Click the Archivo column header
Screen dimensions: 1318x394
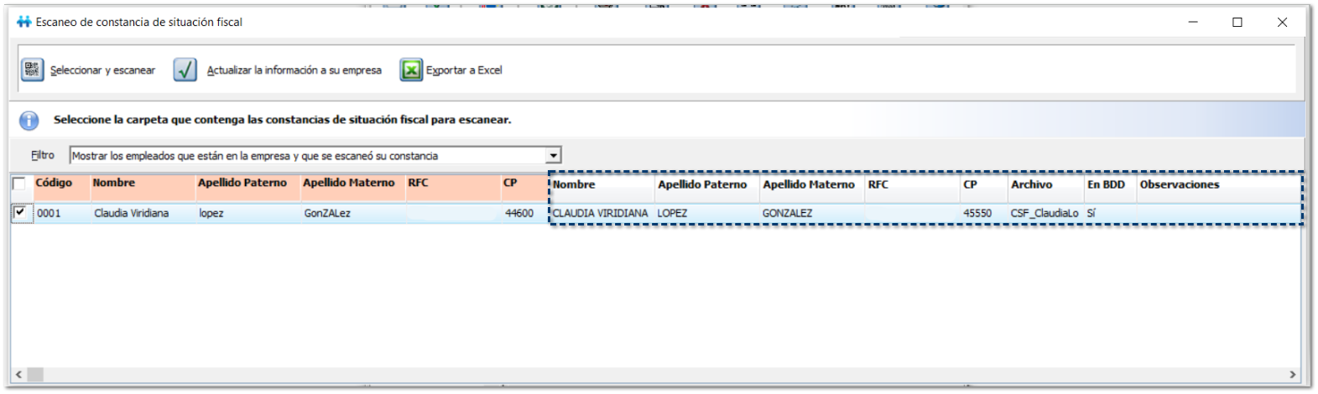(x=1031, y=184)
